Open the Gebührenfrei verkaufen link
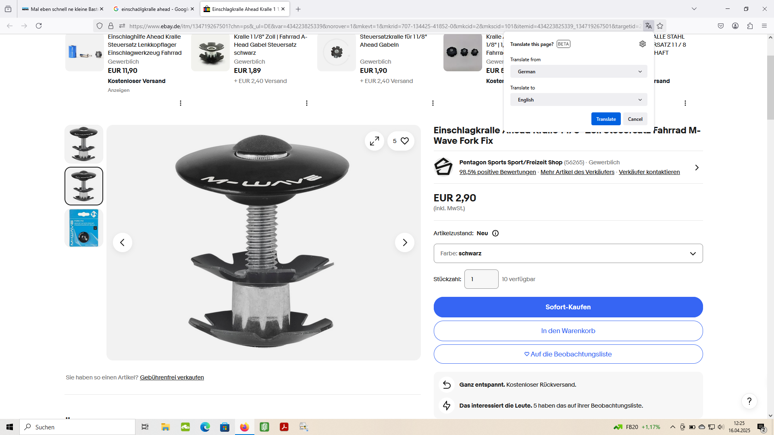 (172, 377)
